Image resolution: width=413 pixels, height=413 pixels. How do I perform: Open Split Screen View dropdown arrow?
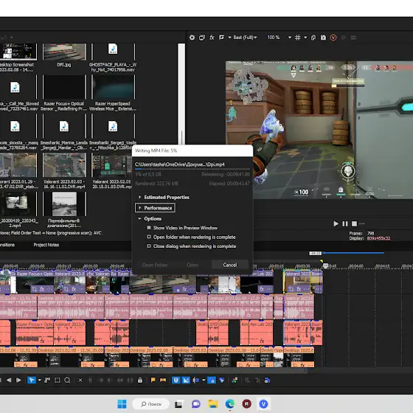[x=229, y=38]
